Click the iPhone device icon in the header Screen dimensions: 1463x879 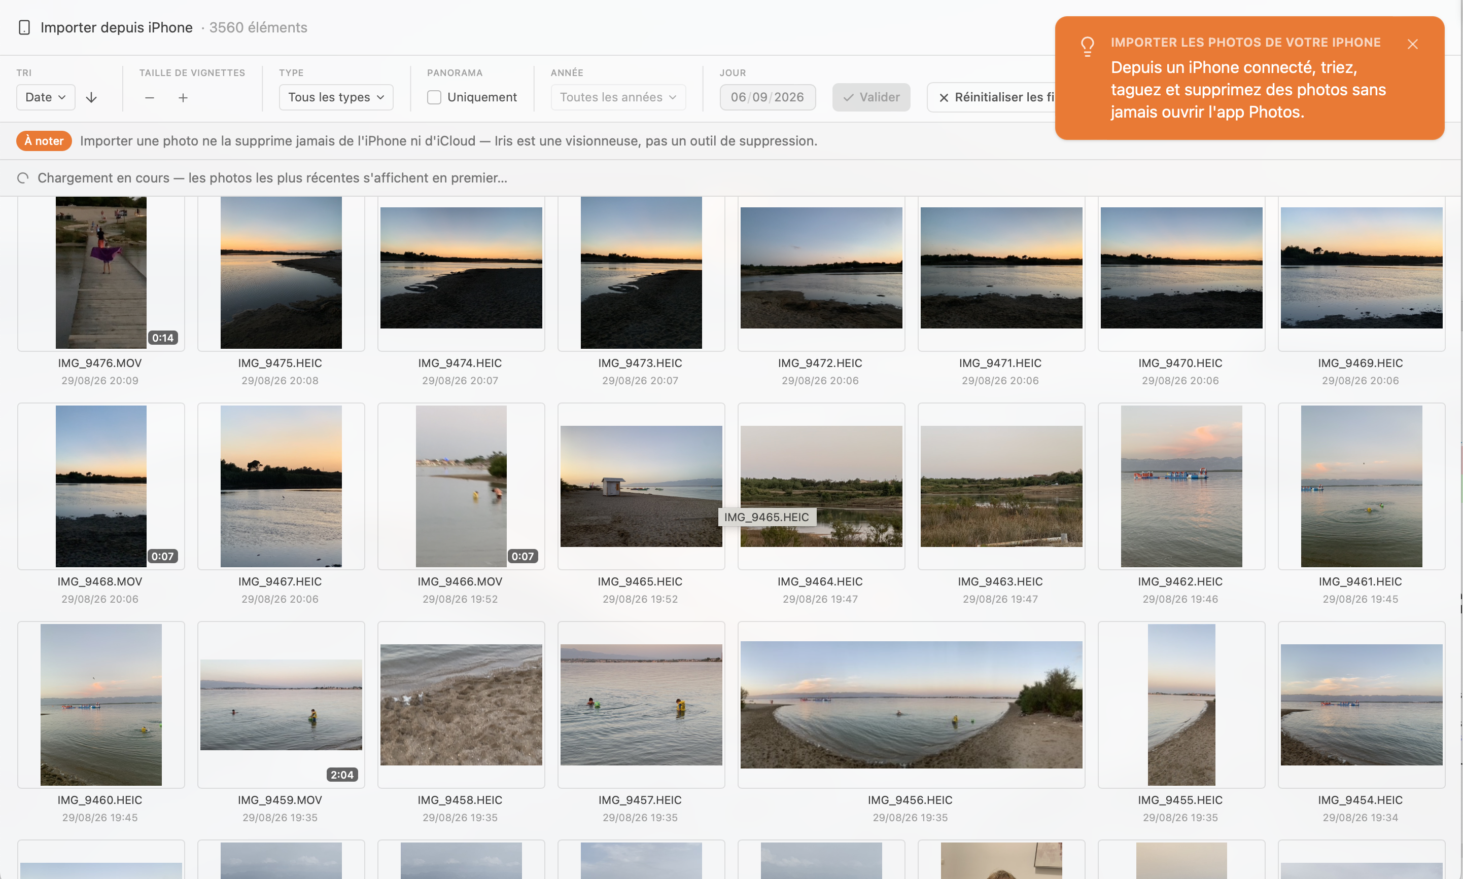tap(24, 27)
